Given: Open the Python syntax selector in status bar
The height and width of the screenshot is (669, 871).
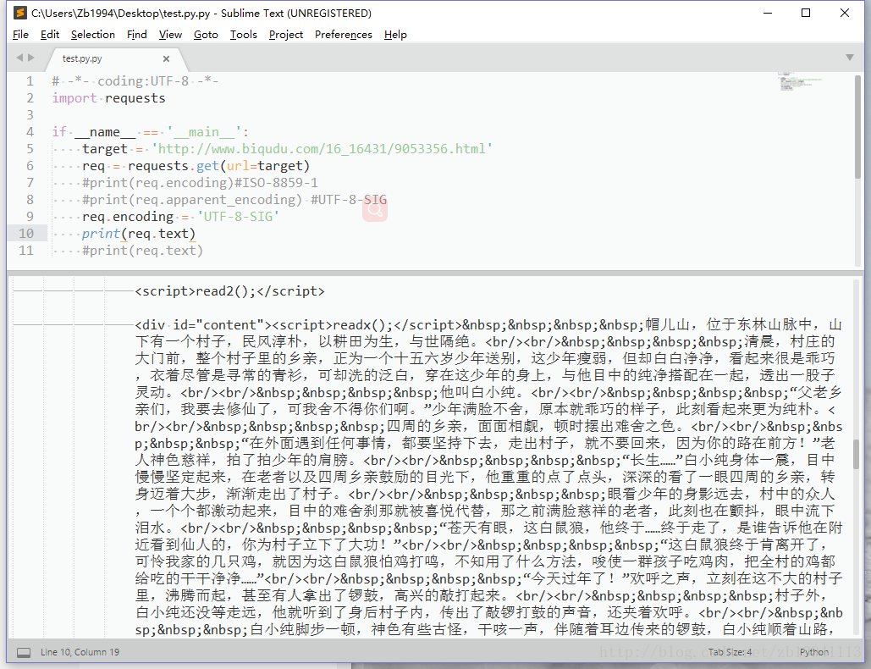Looking at the screenshot, I should pos(813,651).
